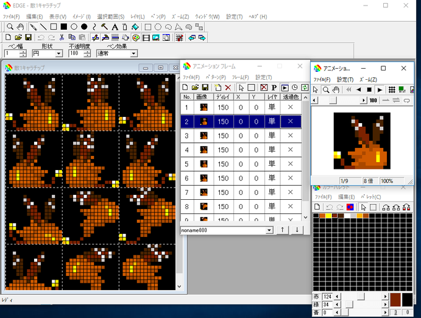
Task: Open the ファイル(F) menu in main window
Action: [11, 17]
